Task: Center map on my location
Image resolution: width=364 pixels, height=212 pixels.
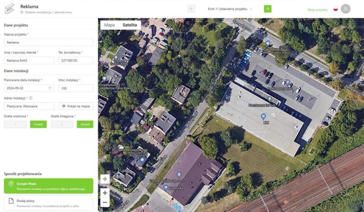Action: (x=105, y=179)
